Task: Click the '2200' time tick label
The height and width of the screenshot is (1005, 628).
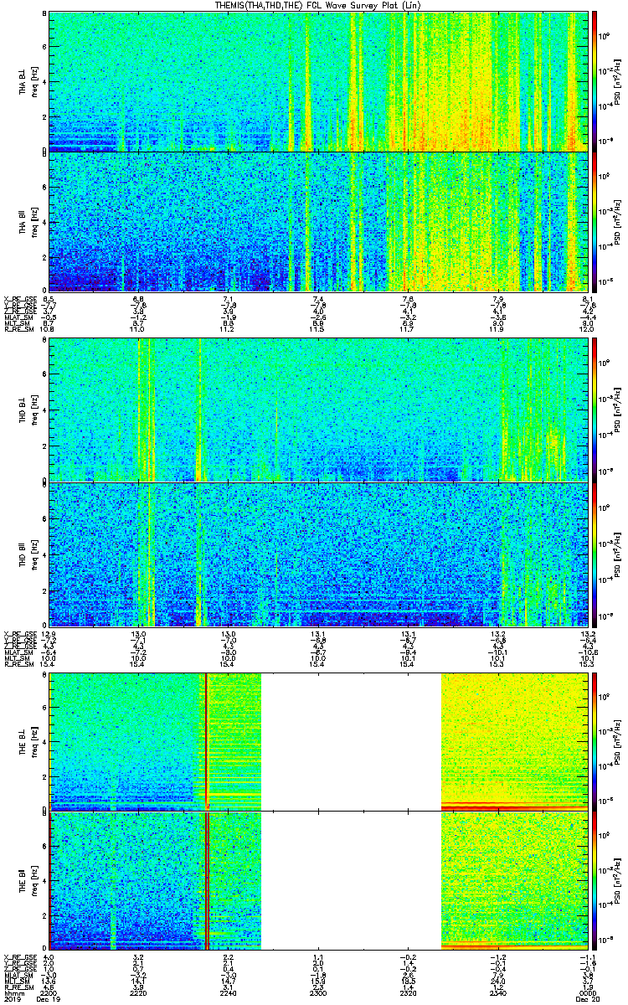Action: point(49,992)
